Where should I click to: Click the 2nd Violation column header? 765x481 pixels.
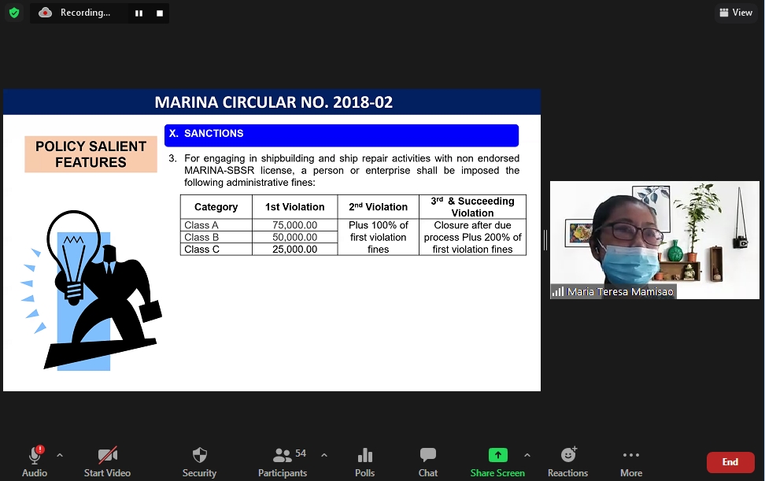tap(378, 207)
